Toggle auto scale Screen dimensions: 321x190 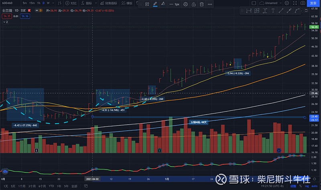(x=315, y=186)
